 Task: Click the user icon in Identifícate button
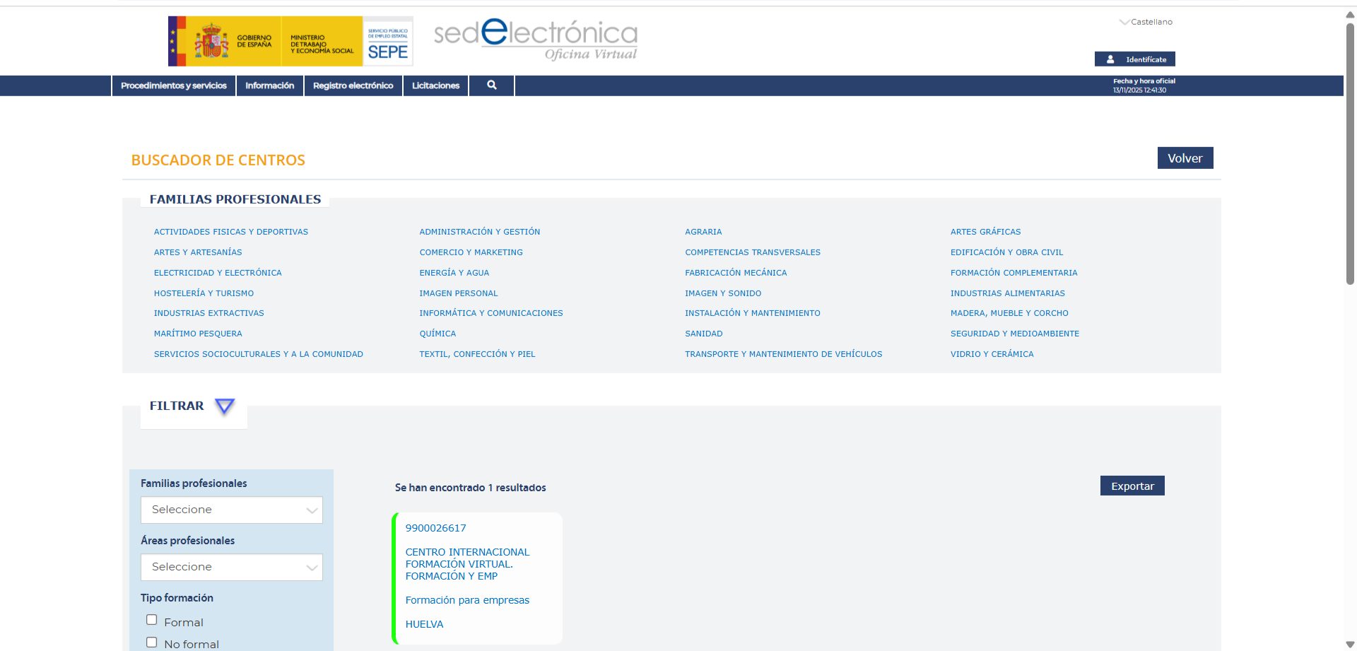(x=1110, y=59)
